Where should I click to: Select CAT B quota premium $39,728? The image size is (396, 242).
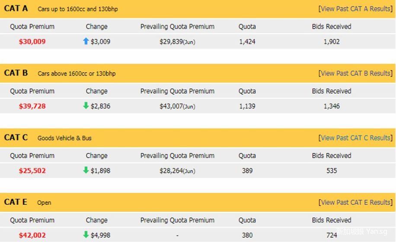coord(32,106)
